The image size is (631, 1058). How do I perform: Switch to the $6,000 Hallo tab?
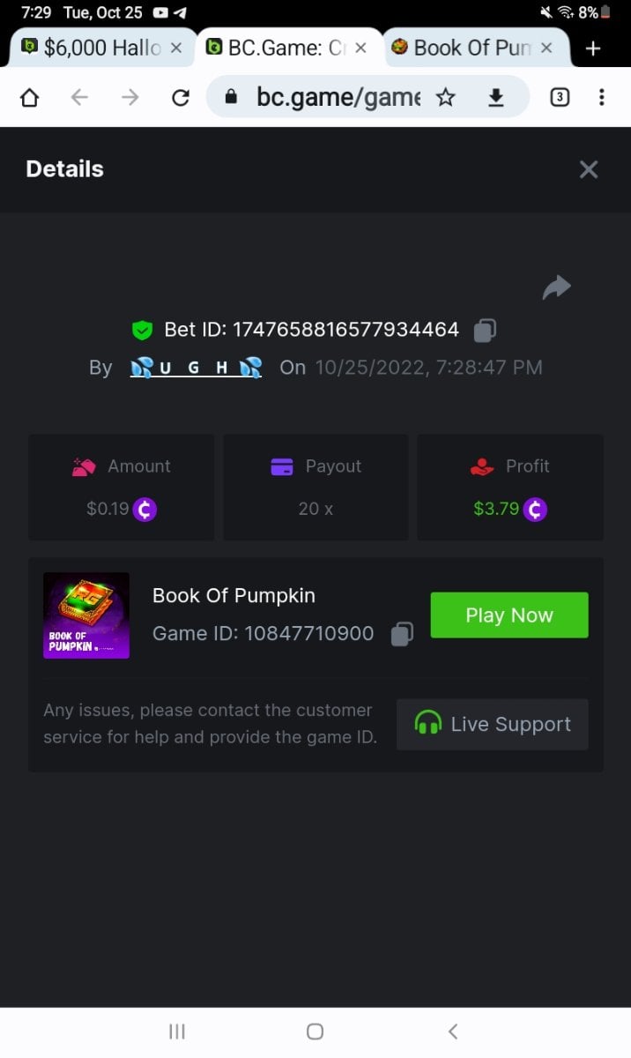pyautogui.click(x=93, y=48)
